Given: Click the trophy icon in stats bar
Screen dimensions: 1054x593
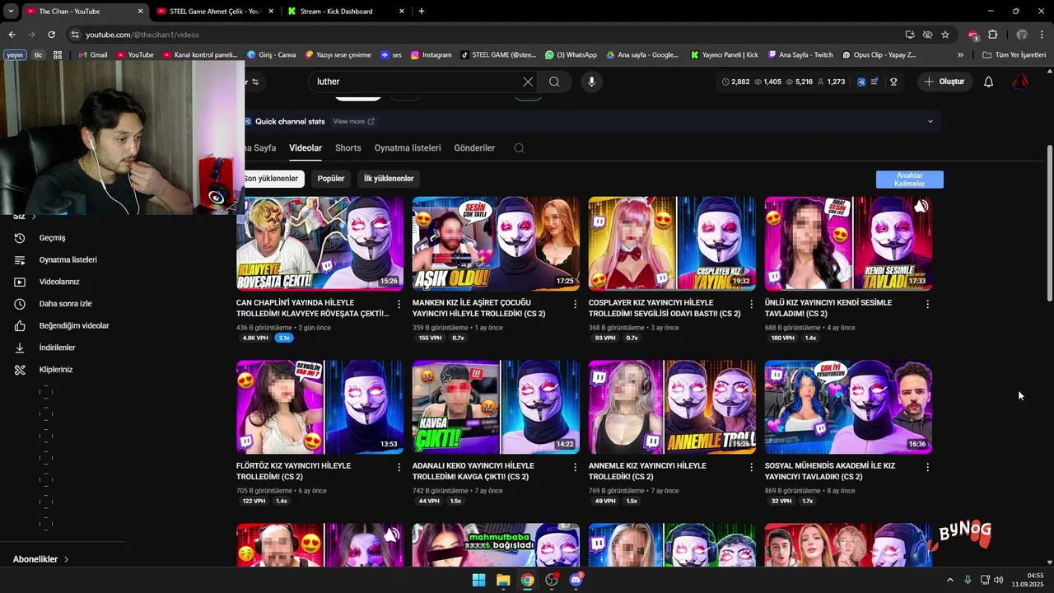Looking at the screenshot, I should point(893,82).
